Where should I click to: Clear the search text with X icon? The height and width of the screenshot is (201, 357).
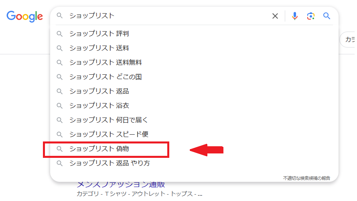tap(275, 16)
